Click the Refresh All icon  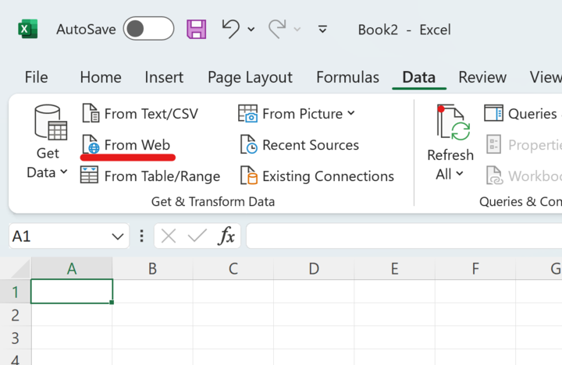451,123
